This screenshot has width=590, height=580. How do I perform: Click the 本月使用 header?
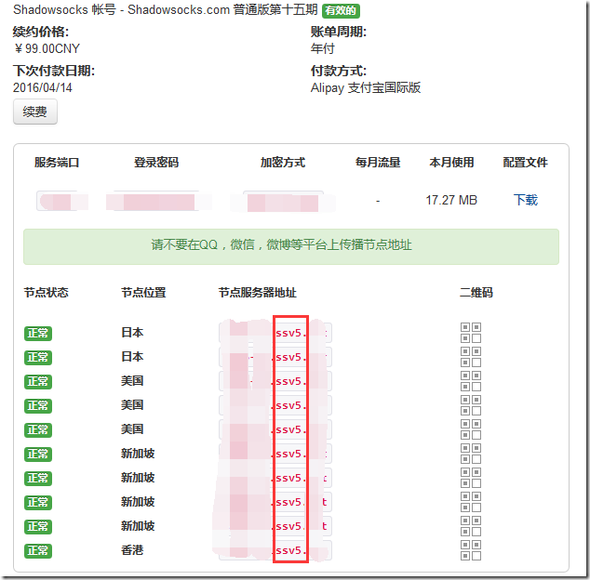pyautogui.click(x=451, y=163)
